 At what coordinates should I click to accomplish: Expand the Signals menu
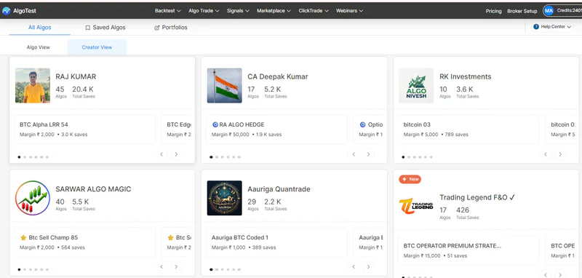(x=238, y=11)
